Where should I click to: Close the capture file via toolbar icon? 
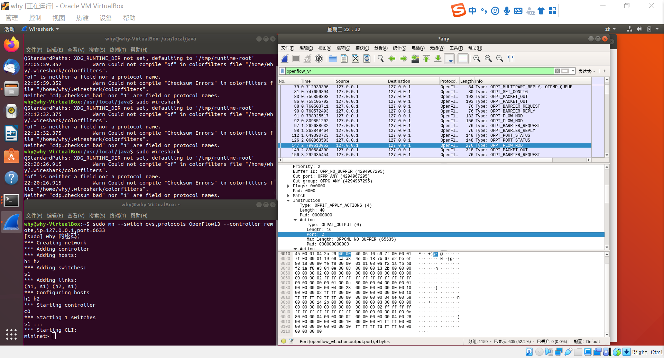[x=356, y=59]
